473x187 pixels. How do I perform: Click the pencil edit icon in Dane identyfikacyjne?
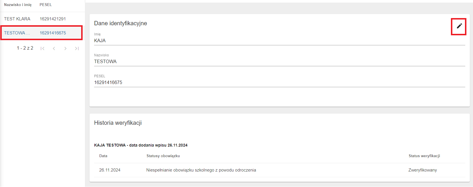459,26
